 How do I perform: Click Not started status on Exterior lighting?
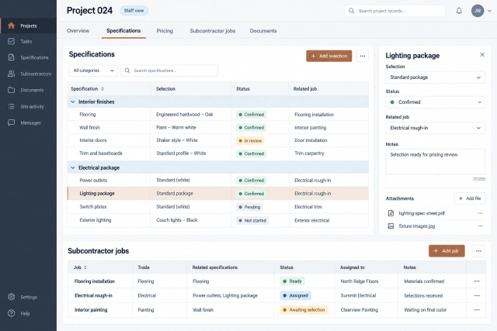pyautogui.click(x=252, y=221)
